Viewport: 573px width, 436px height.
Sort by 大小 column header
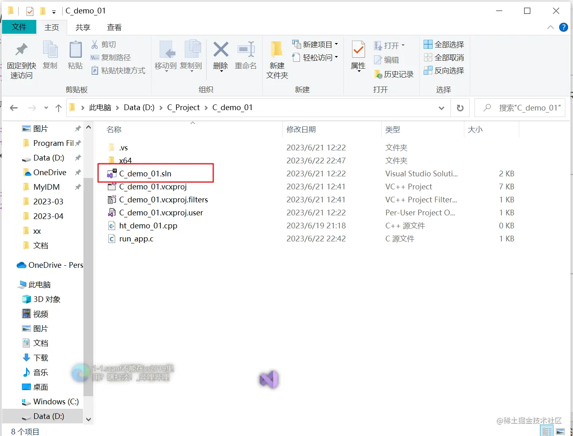tap(475, 129)
